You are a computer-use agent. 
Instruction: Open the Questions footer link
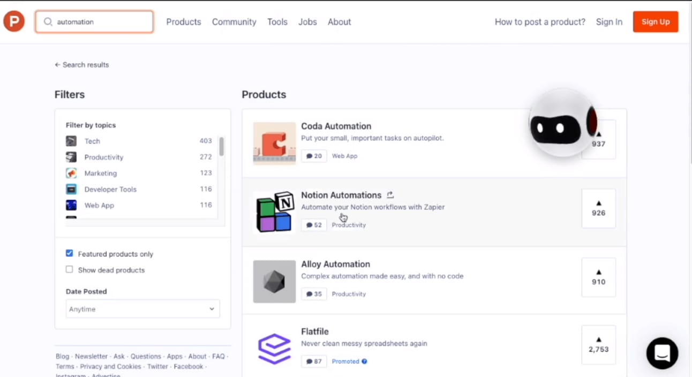pyautogui.click(x=146, y=357)
